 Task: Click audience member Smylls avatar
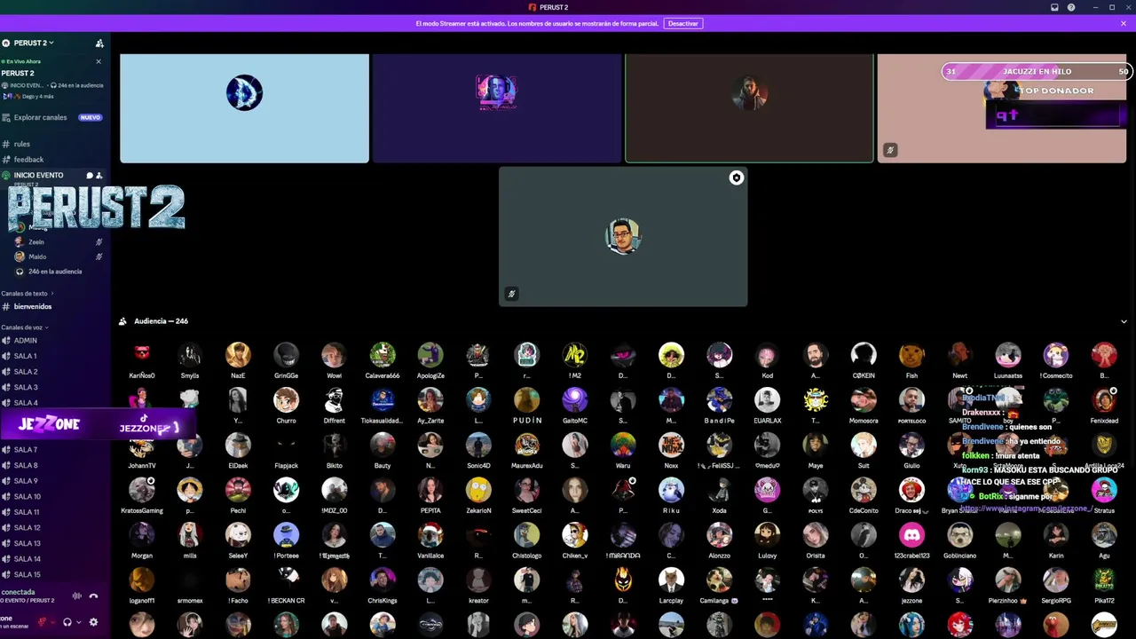point(190,355)
